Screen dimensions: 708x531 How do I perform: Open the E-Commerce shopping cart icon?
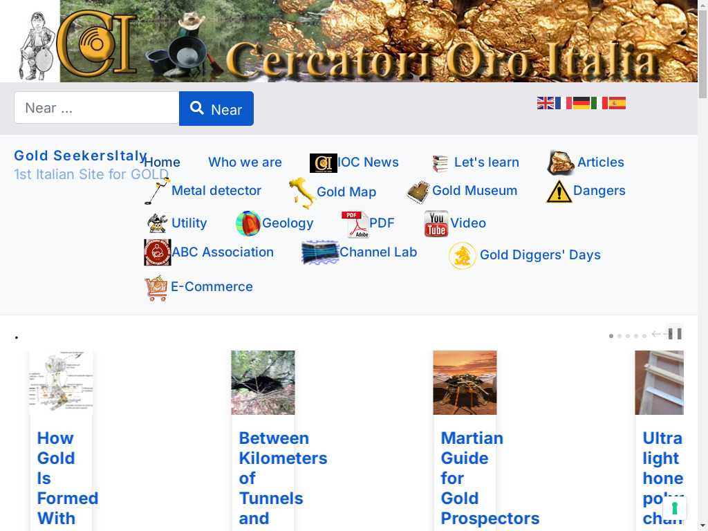pyautogui.click(x=156, y=288)
